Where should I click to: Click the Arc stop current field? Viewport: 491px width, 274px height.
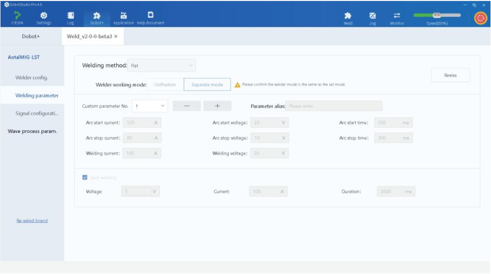[x=142, y=138]
